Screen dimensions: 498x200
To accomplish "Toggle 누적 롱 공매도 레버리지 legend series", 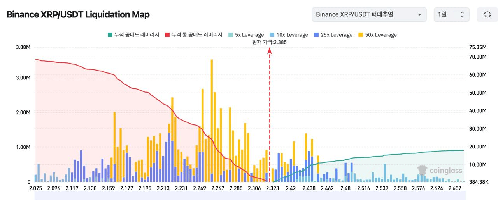I will (x=193, y=35).
